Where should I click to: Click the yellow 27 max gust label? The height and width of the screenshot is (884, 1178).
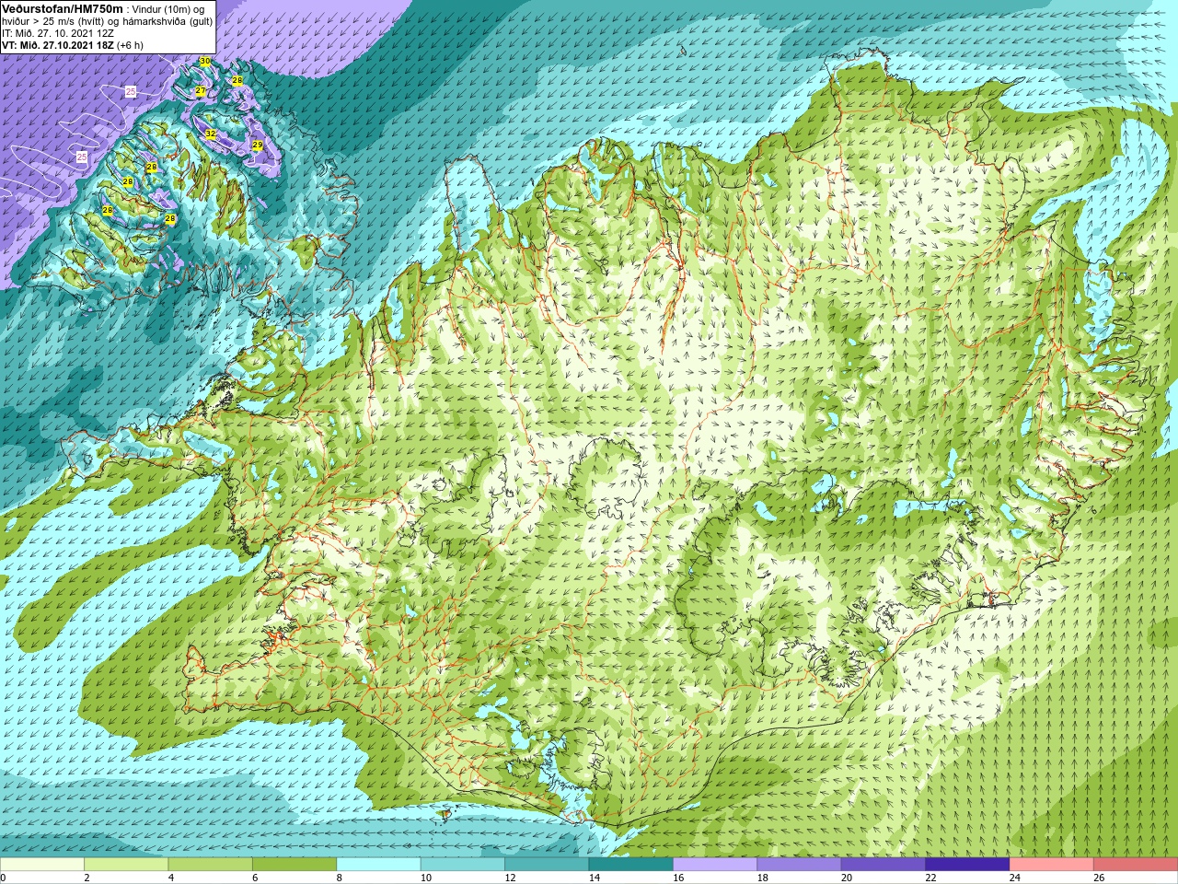201,91
